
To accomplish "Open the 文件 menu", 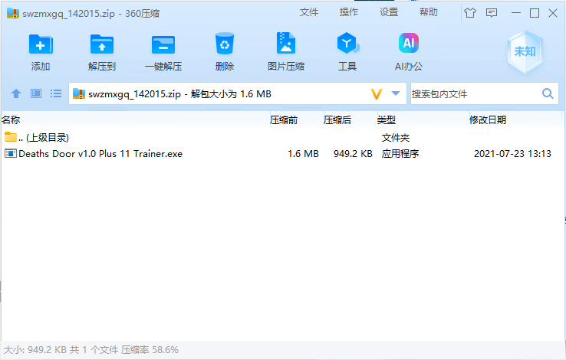I will [308, 12].
